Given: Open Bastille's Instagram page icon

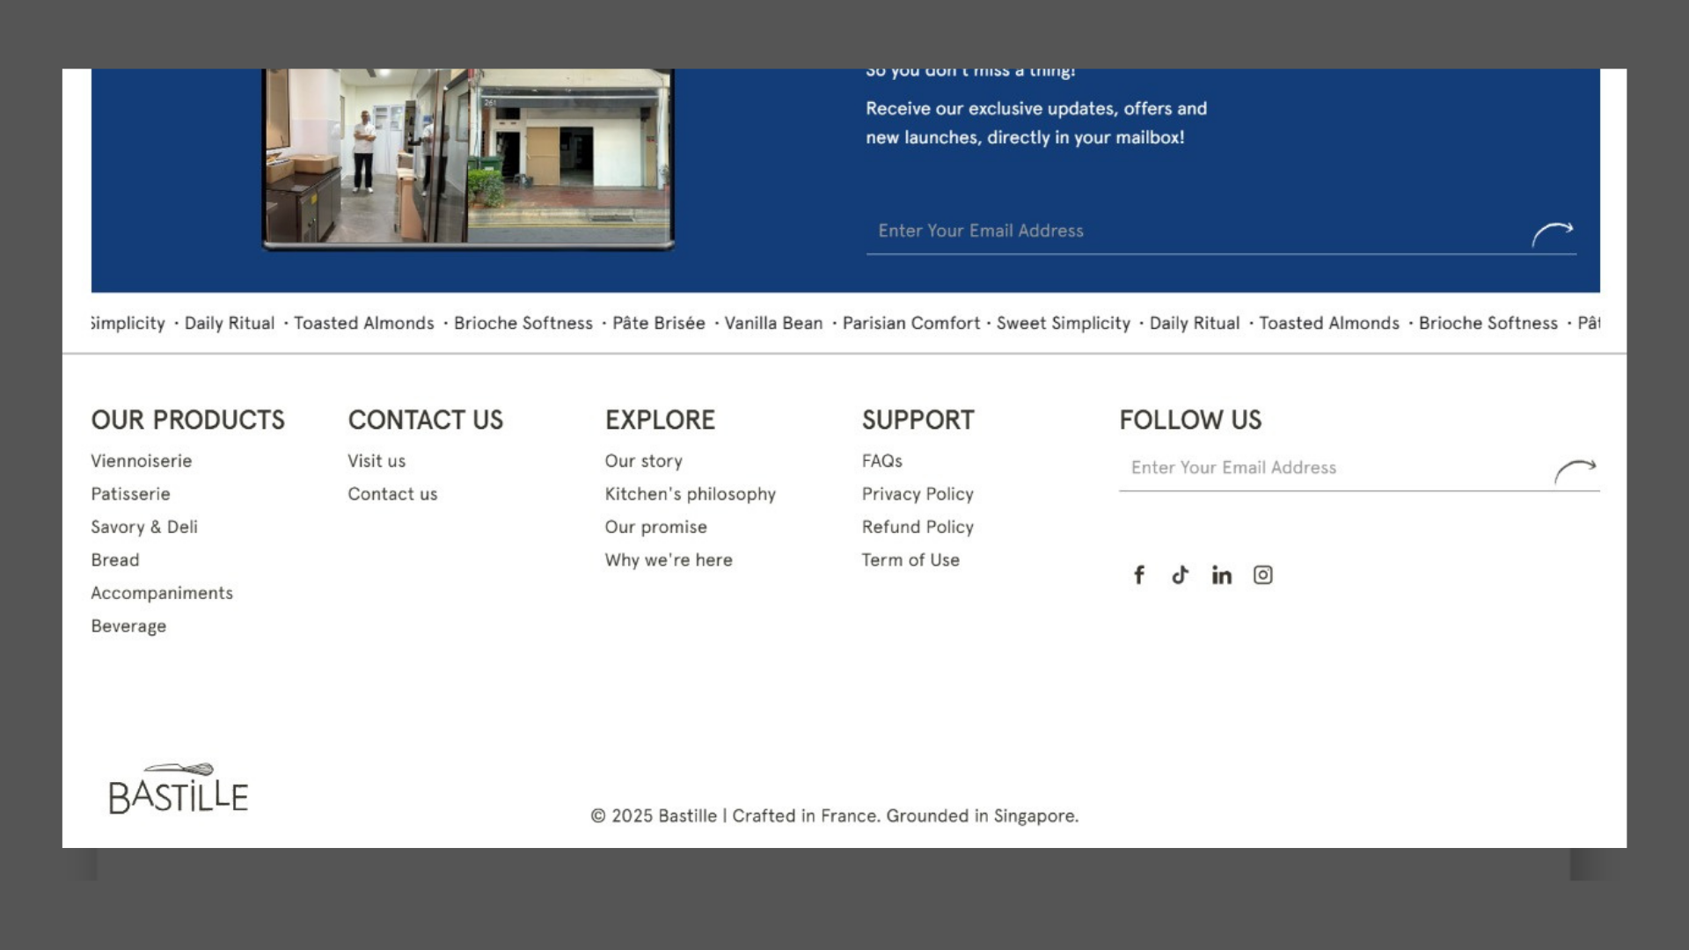Looking at the screenshot, I should [1263, 575].
